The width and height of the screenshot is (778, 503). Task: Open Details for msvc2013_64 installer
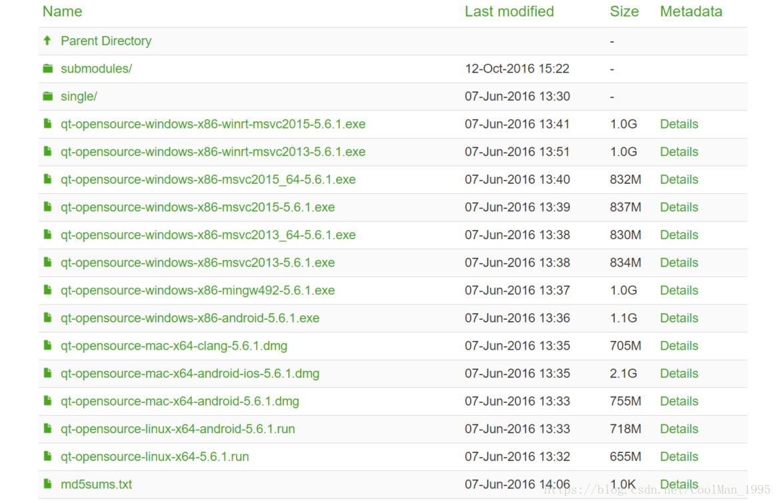point(679,235)
